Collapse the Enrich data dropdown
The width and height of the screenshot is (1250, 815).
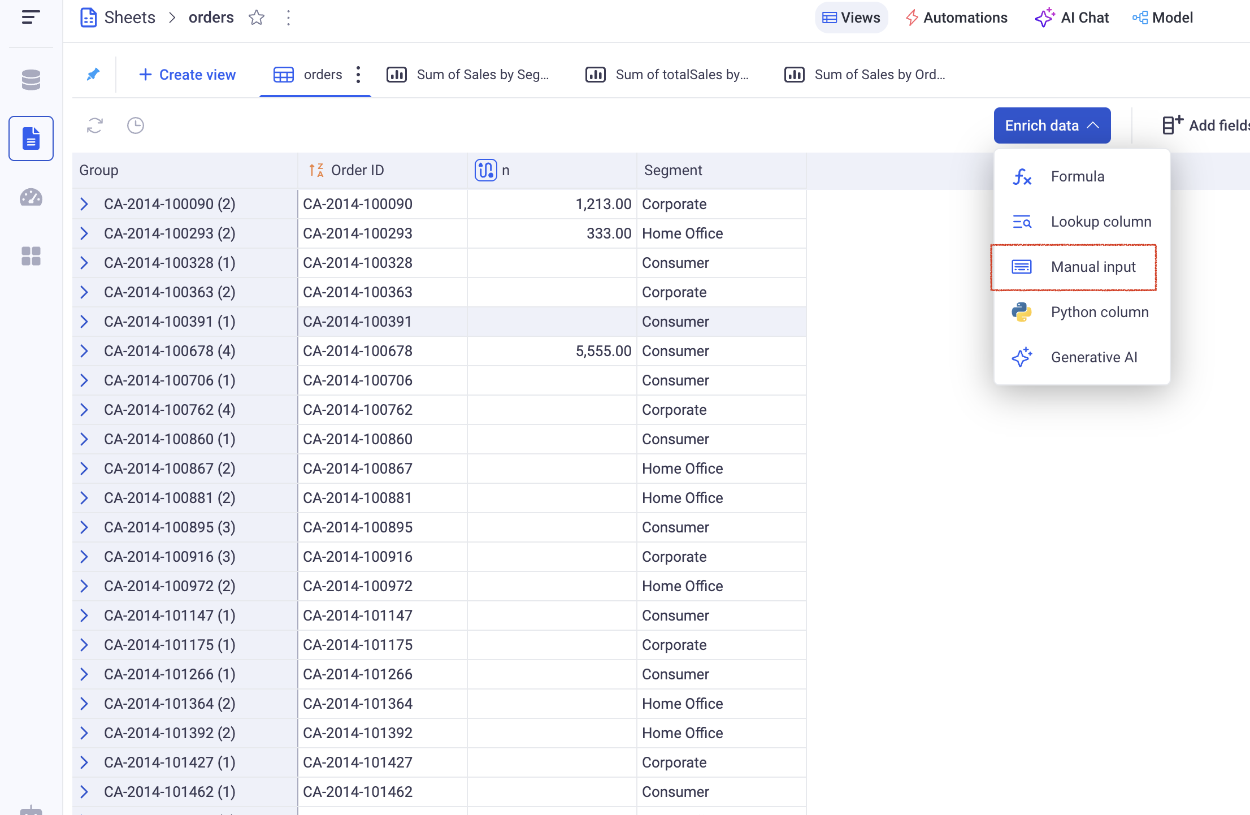click(1052, 125)
